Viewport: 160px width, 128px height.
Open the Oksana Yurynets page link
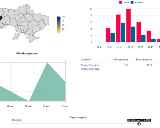(90, 67)
